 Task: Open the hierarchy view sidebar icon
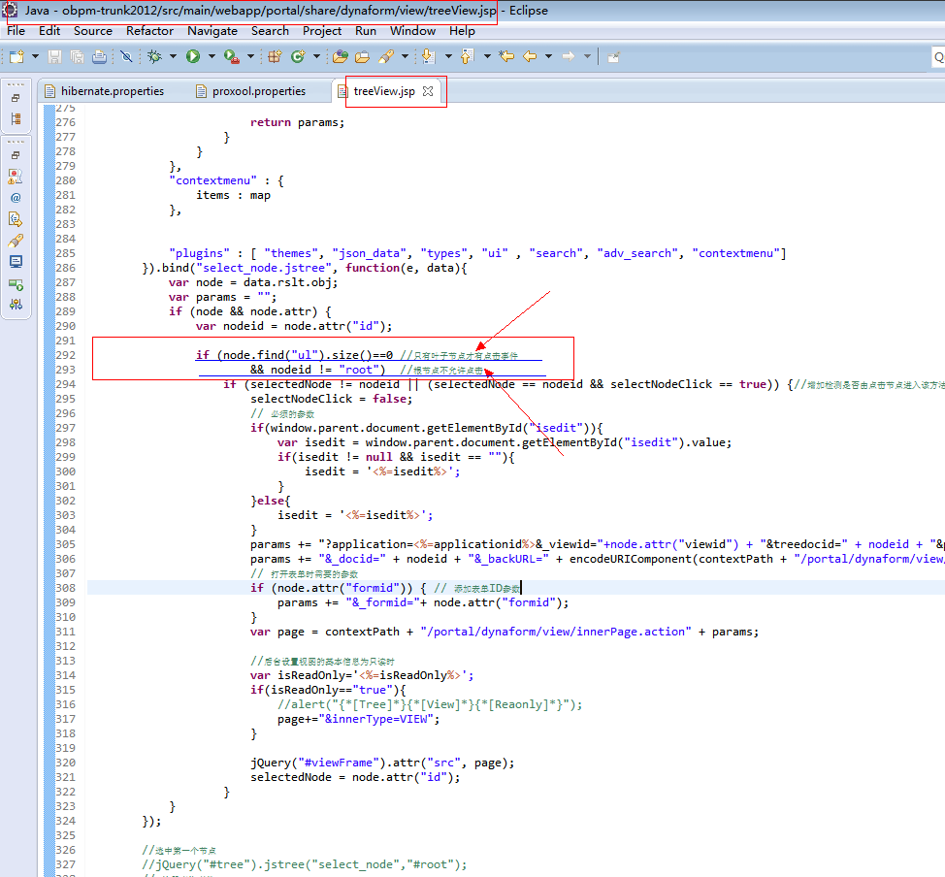(16, 118)
